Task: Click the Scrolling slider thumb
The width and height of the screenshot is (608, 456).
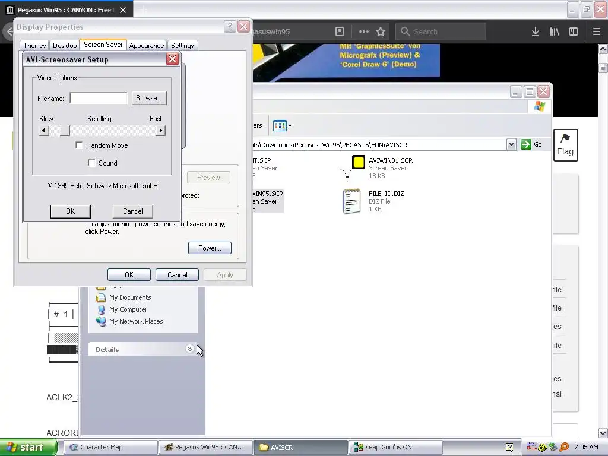Action: [x=65, y=130]
